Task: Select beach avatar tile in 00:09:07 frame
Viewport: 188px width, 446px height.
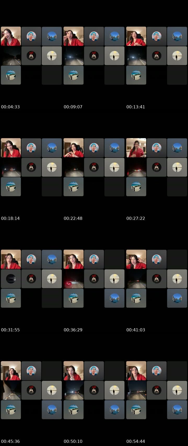Action: [73, 75]
